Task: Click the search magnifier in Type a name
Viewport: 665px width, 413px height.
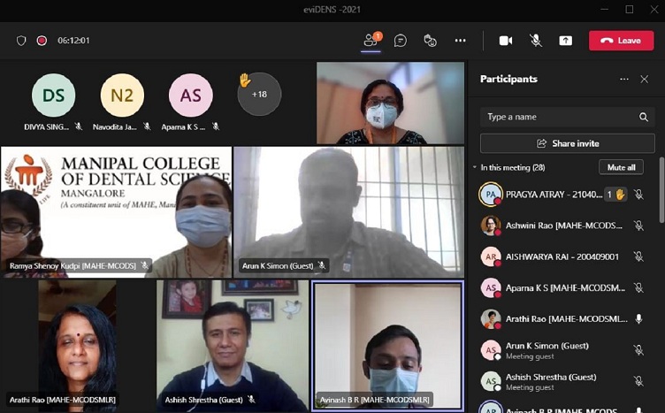Action: pyautogui.click(x=644, y=117)
